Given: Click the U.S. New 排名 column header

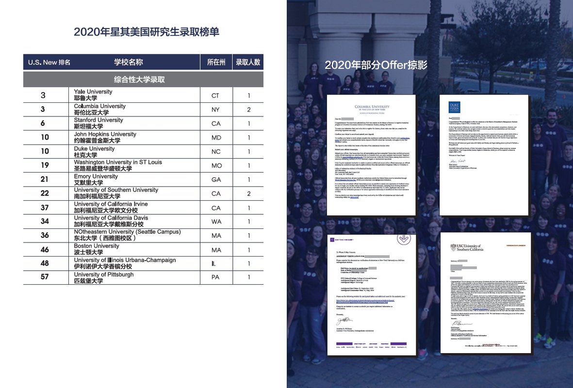Looking at the screenshot, I should point(49,62).
